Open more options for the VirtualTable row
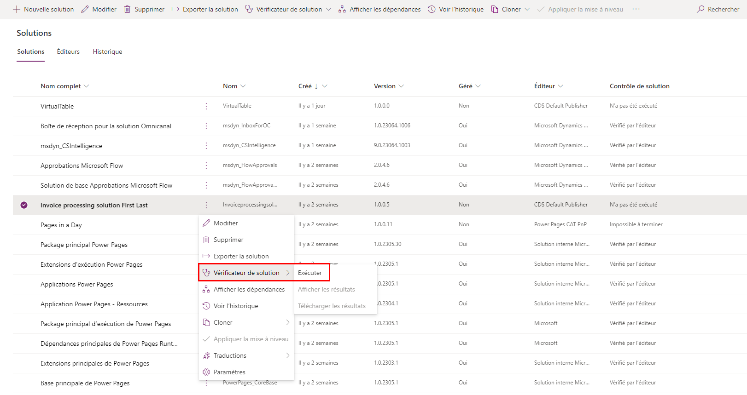The width and height of the screenshot is (747, 395). click(x=206, y=106)
